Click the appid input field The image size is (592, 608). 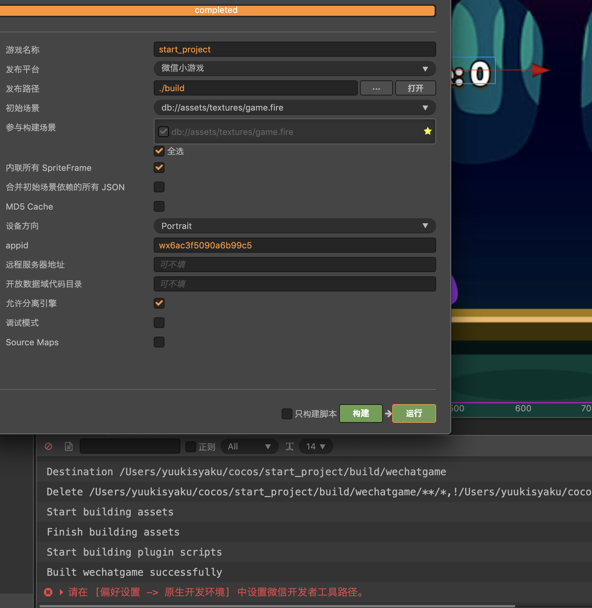(295, 245)
